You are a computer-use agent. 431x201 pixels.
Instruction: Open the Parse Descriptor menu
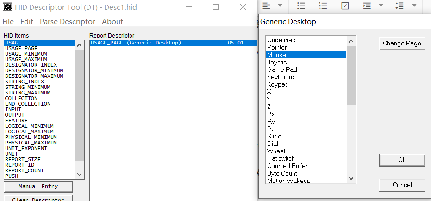point(68,22)
